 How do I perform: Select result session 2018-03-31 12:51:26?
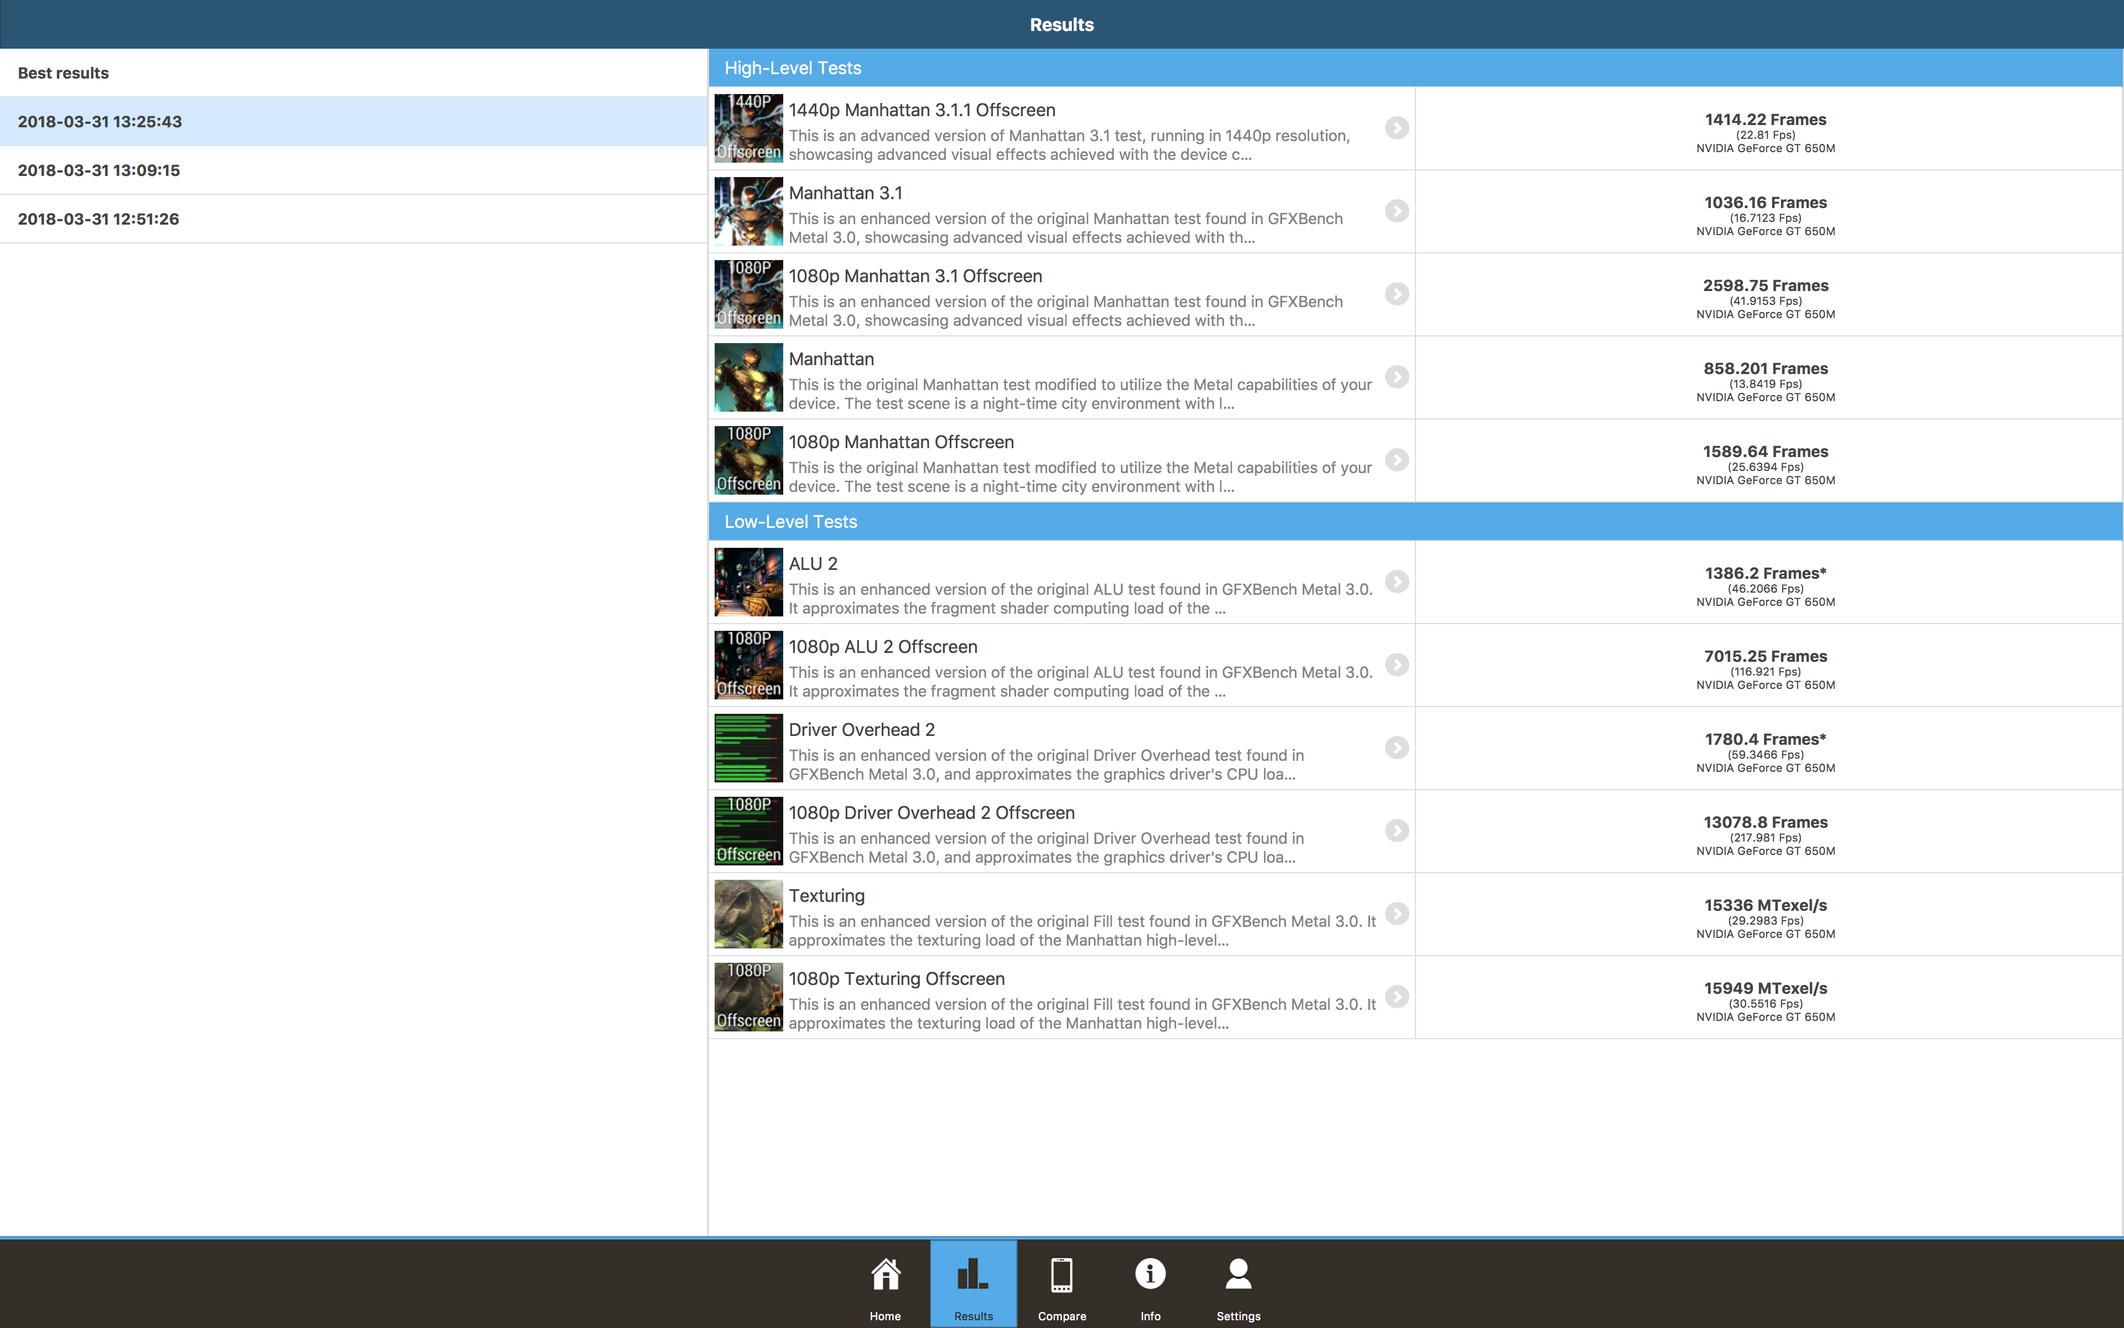98,219
